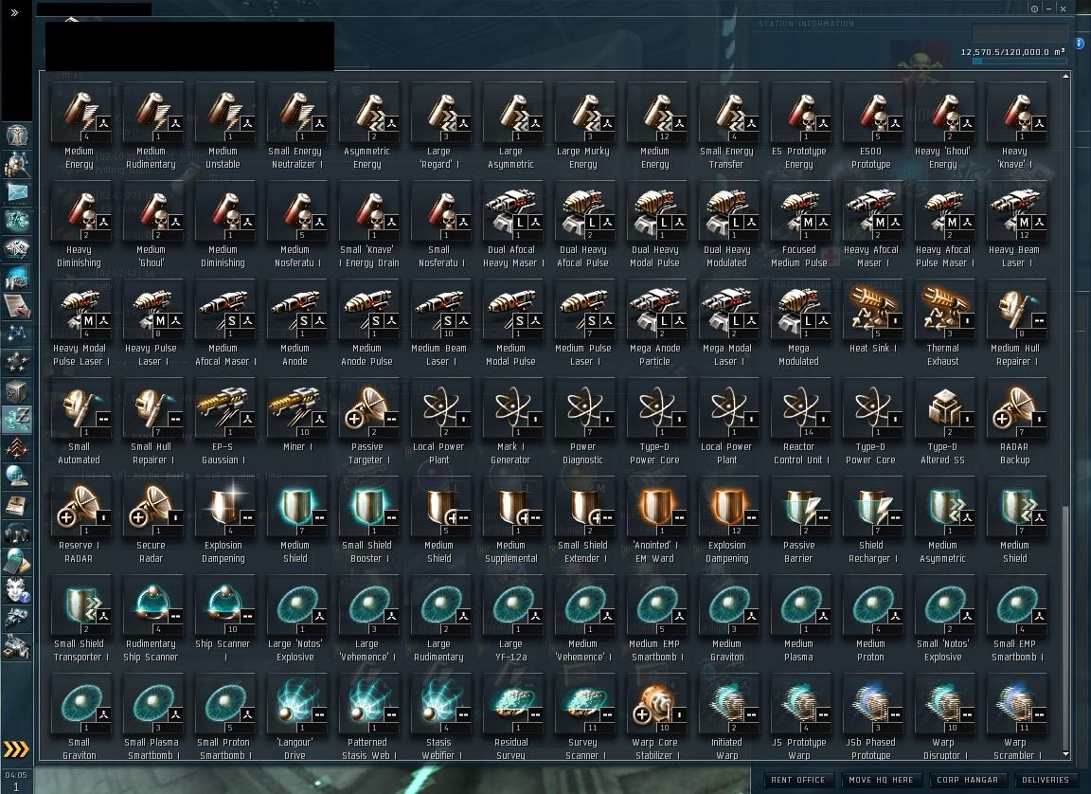
Task: Select the Heavy Beam Laser I turret
Action: [1016, 213]
